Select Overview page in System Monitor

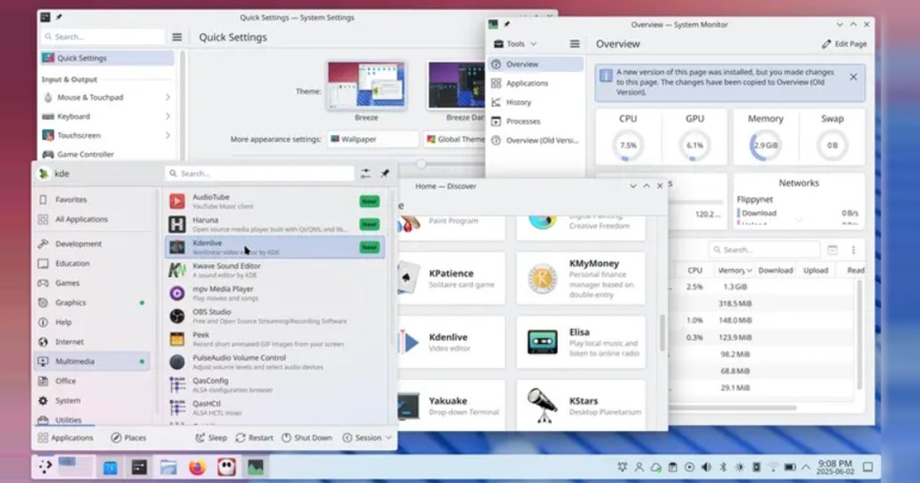tap(536, 64)
